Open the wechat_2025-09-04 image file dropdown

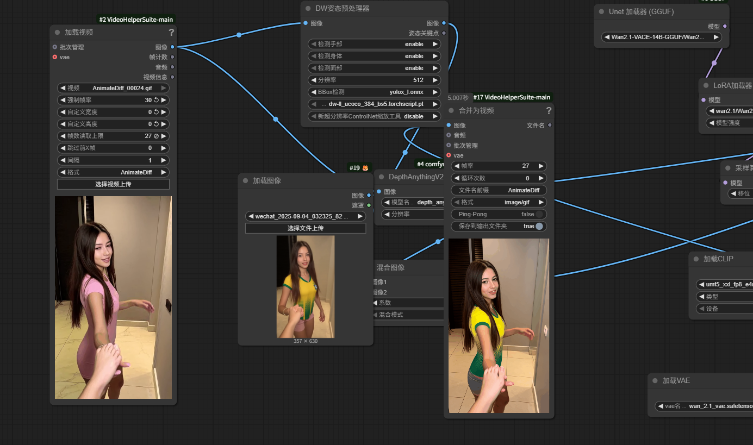306,216
